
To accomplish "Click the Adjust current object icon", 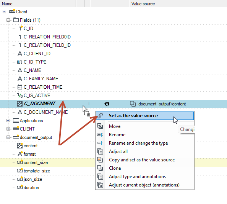I will [x=100, y=185].
